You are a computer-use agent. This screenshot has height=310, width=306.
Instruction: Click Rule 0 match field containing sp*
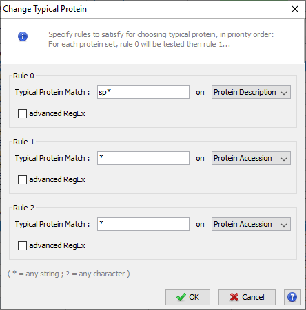pos(143,92)
